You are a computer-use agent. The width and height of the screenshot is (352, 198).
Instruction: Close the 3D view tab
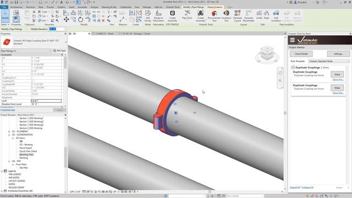coord(89,34)
